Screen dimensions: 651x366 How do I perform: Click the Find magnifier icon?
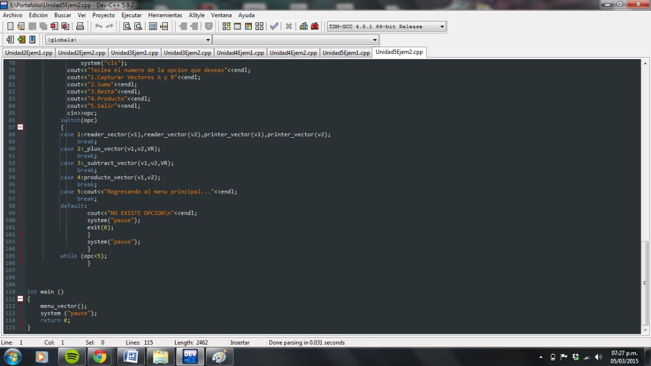pos(127,26)
